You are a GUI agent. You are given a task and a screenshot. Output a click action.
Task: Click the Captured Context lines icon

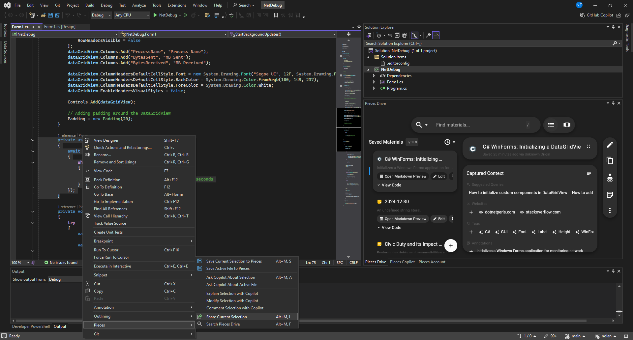(588, 173)
